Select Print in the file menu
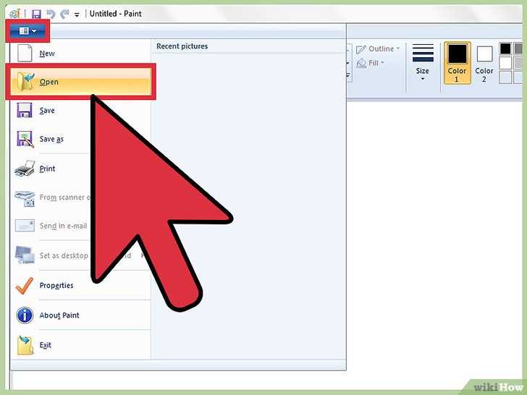 coord(80,169)
